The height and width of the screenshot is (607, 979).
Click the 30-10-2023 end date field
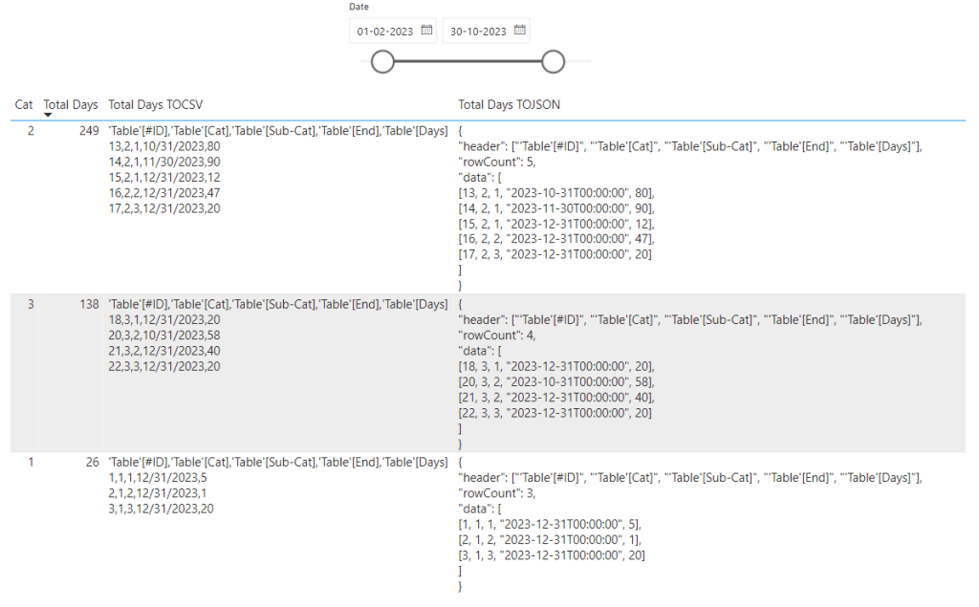pos(478,32)
